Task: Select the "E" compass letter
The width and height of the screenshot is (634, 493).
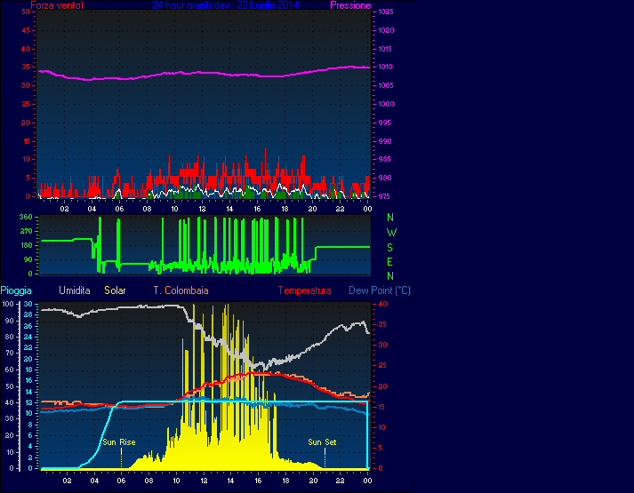Action: (389, 262)
